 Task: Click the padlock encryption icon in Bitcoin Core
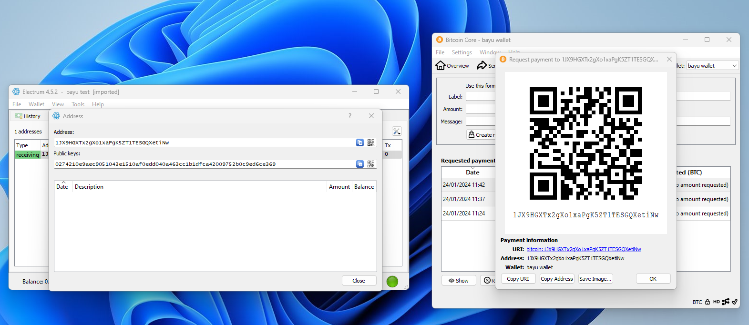pyautogui.click(x=708, y=302)
